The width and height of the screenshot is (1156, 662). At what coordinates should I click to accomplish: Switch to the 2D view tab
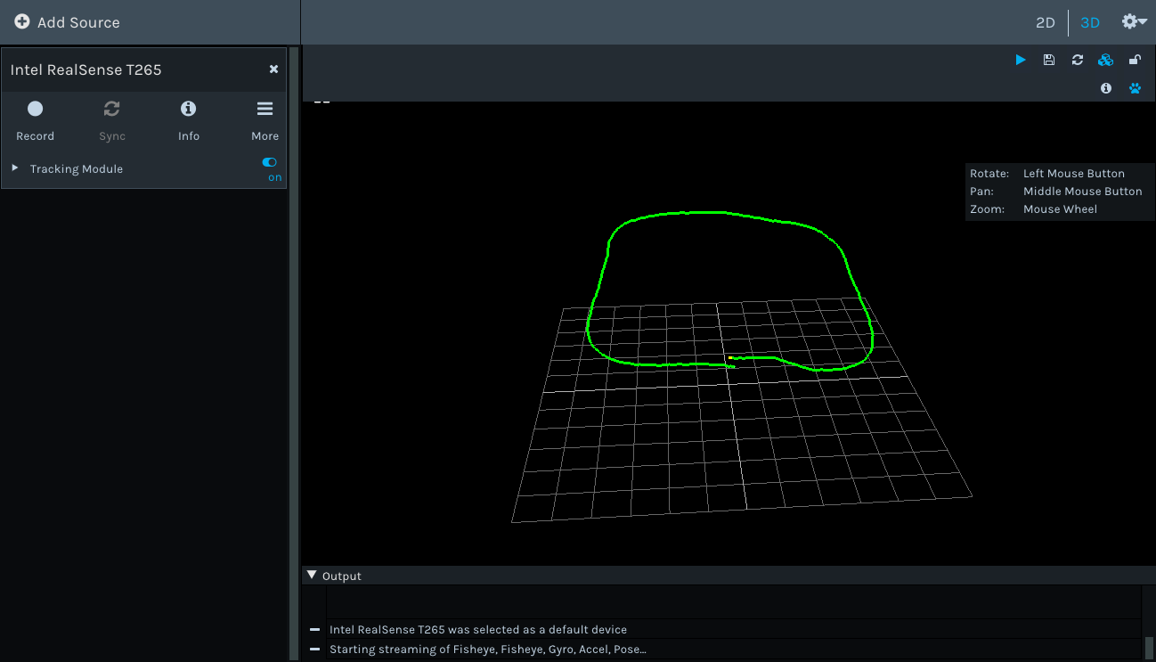tap(1045, 21)
